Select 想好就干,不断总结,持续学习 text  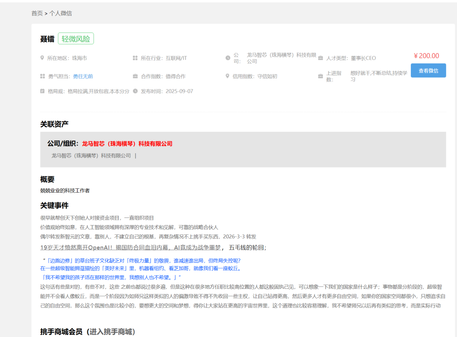(x=379, y=76)
